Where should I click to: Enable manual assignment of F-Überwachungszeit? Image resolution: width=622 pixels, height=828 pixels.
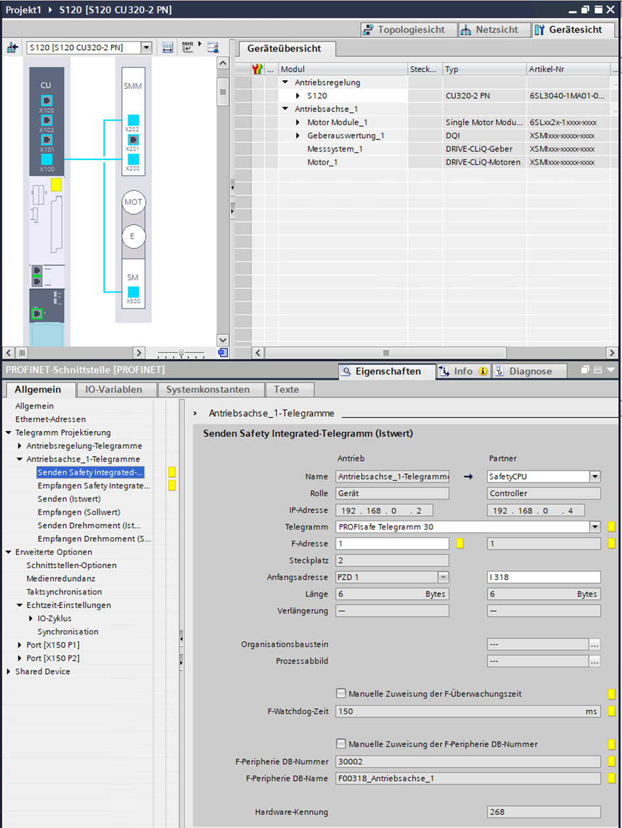tap(340, 694)
